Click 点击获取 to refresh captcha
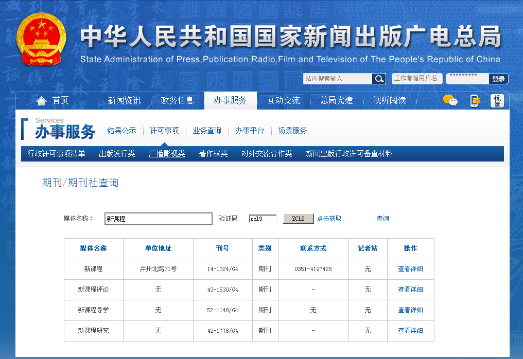 (x=329, y=219)
